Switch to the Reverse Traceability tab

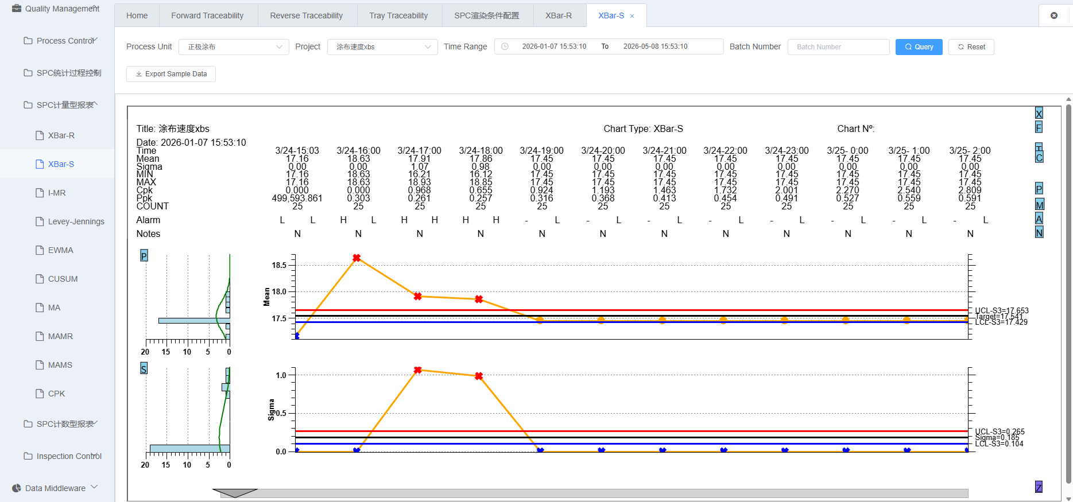(x=307, y=15)
